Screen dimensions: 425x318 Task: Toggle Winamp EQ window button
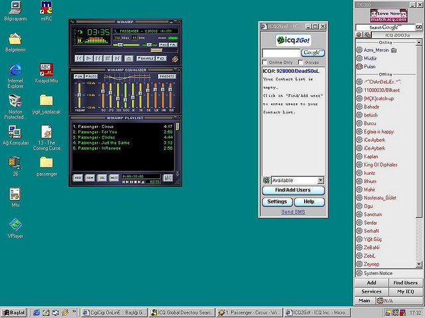[x=163, y=44]
